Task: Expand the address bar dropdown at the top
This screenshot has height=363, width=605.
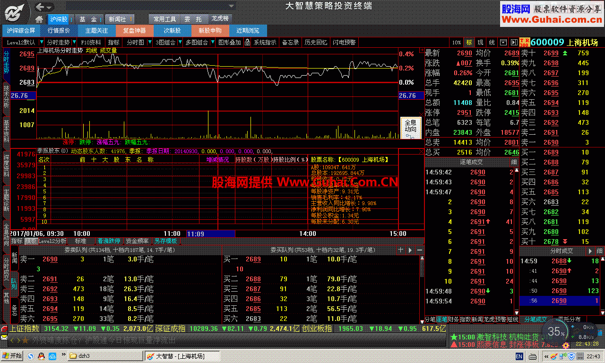Action: point(231,7)
